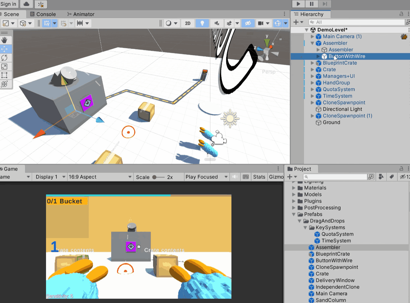The height and width of the screenshot is (303, 410).
Task: Enable 2D view mode
Action: pyautogui.click(x=188, y=23)
